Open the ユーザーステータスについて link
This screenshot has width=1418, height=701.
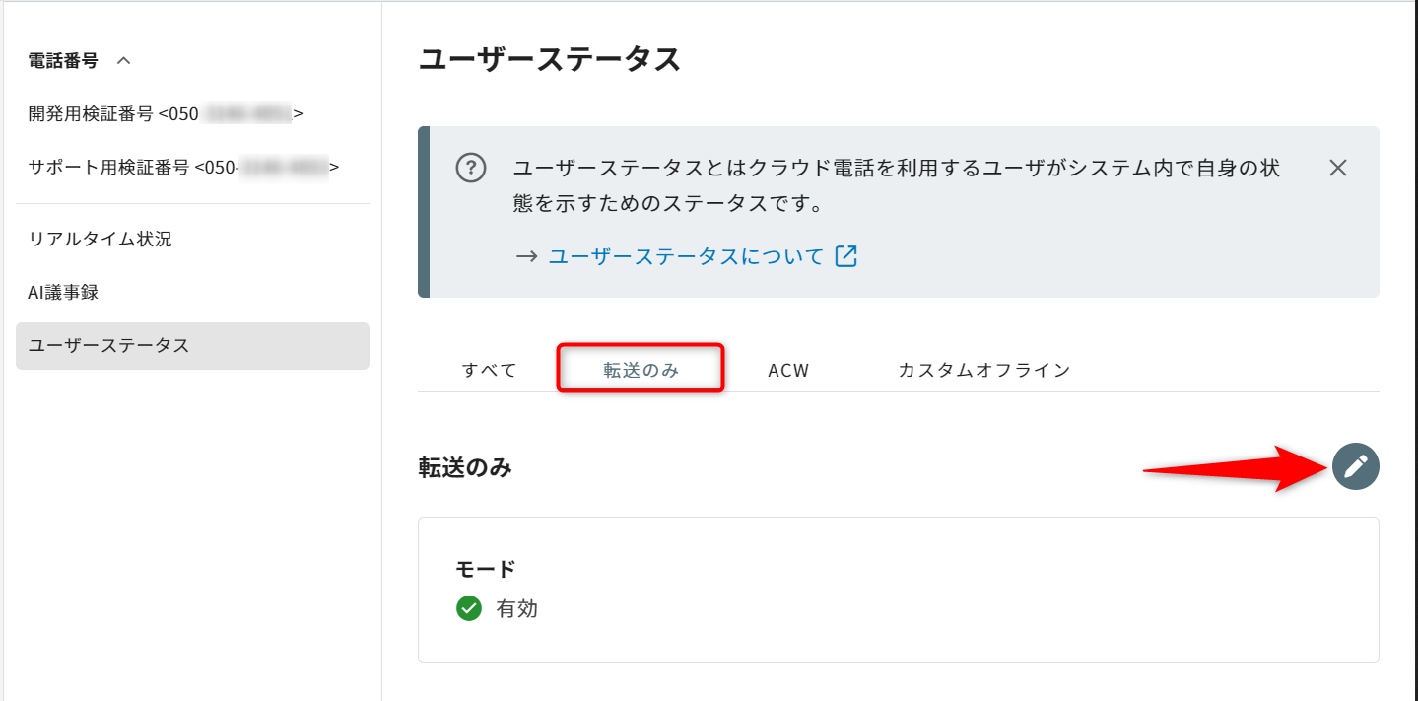[x=685, y=256]
